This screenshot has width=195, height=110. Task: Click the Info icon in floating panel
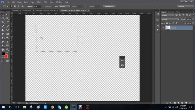(122, 65)
